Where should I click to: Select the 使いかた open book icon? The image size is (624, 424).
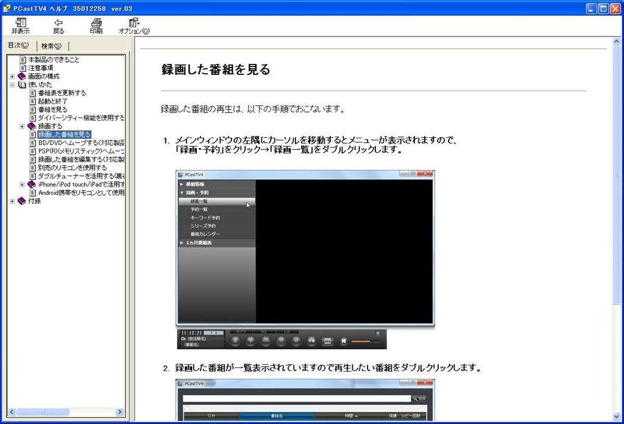pyautogui.click(x=23, y=85)
